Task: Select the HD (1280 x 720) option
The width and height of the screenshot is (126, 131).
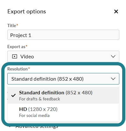Action: (63, 112)
